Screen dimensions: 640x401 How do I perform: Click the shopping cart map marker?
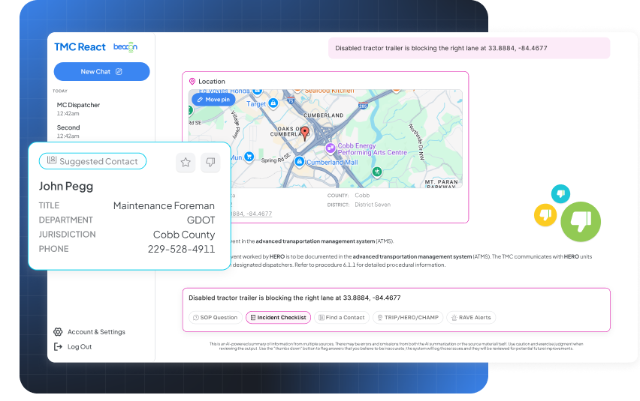click(x=249, y=157)
